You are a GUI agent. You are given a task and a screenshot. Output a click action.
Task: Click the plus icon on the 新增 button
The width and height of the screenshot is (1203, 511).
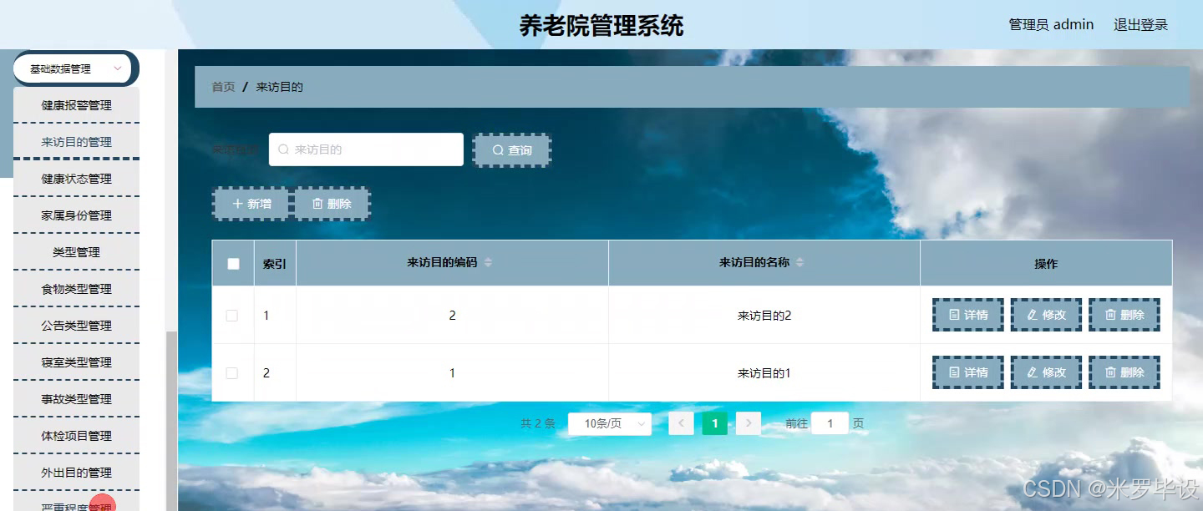241,203
